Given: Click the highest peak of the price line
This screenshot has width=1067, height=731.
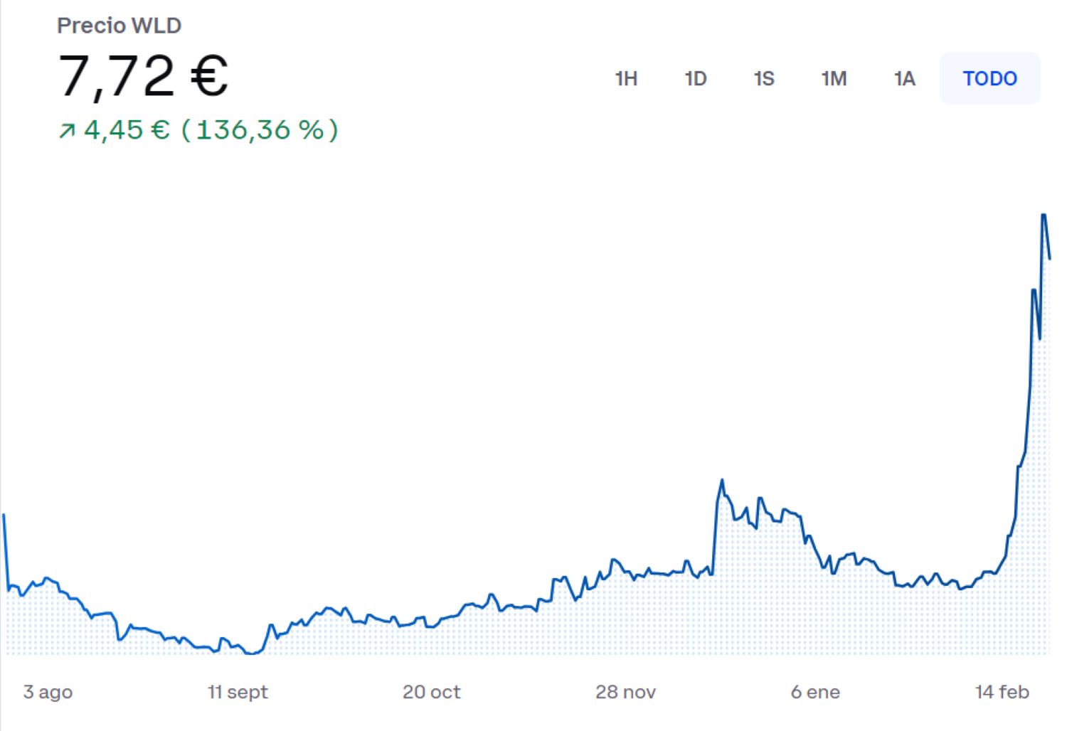Looking at the screenshot, I should click(x=1043, y=215).
